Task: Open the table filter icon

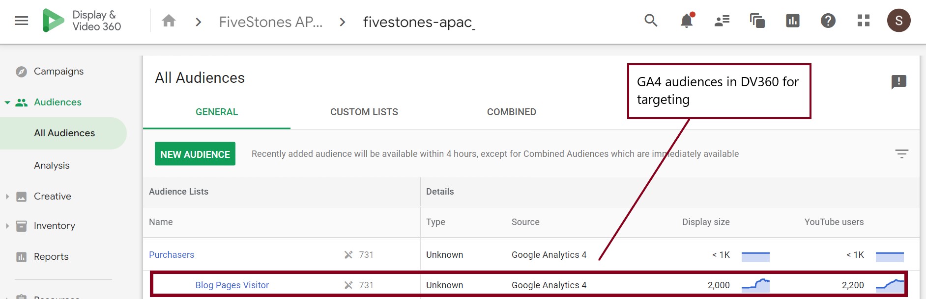Action: coord(902,154)
